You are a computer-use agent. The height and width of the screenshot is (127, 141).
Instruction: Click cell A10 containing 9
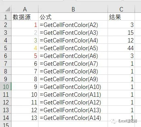pyautogui.click(x=25, y=86)
